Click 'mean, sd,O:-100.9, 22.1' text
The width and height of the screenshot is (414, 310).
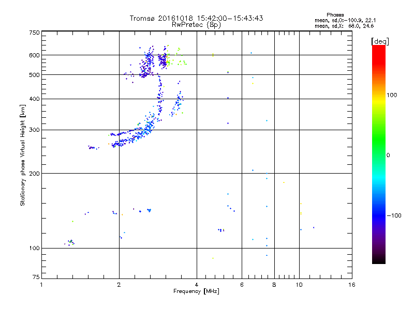(x=345, y=20)
